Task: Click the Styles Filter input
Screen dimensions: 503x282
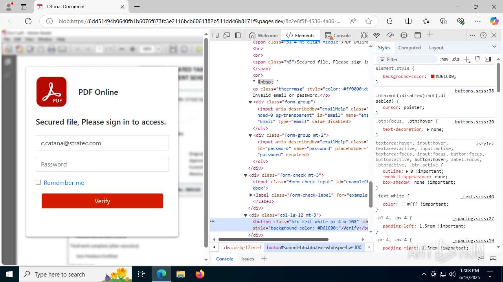Action: point(407,59)
